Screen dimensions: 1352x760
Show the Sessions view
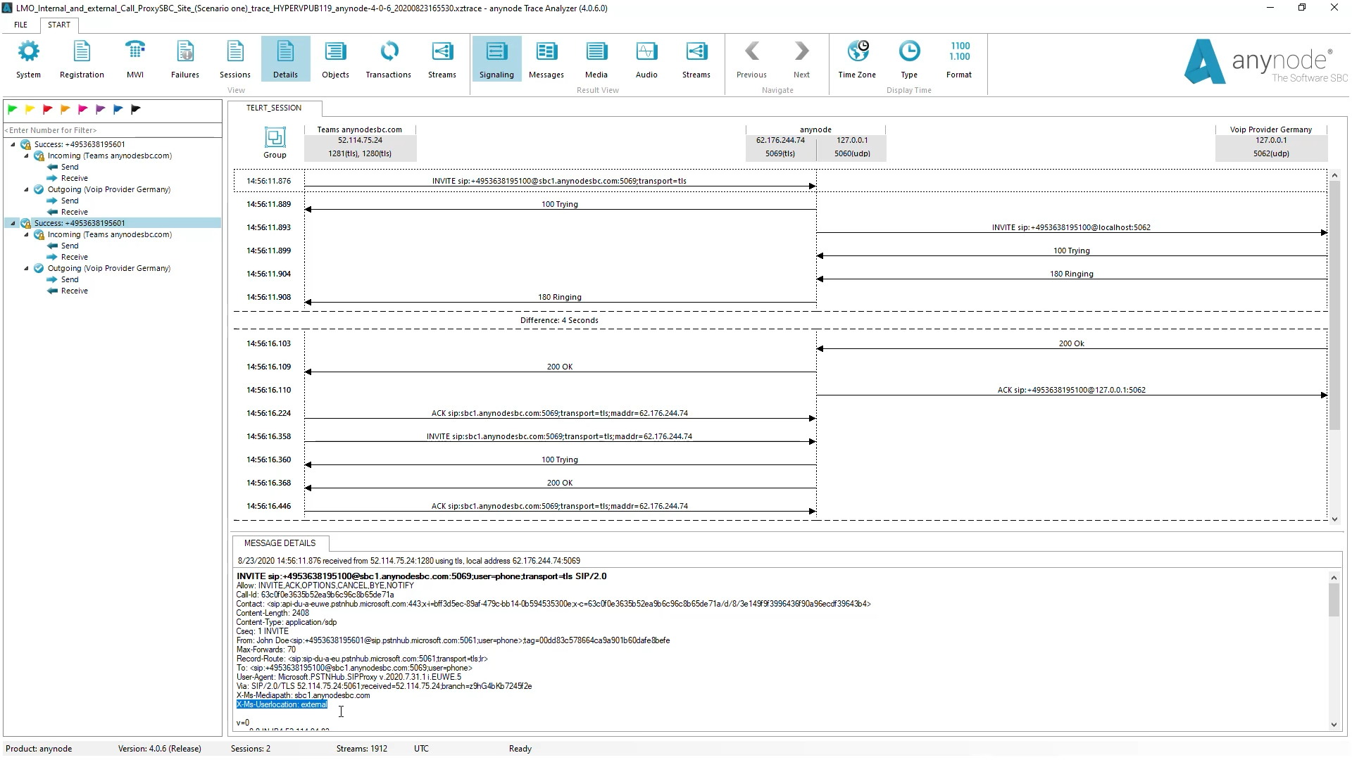click(x=235, y=59)
